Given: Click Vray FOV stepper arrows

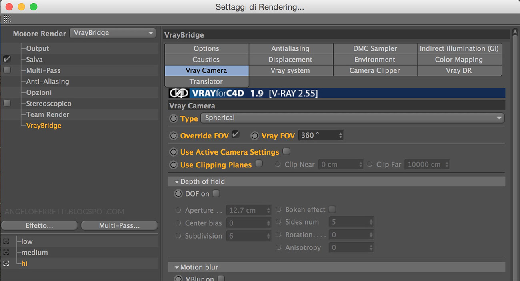Looking at the screenshot, I should (x=340, y=136).
